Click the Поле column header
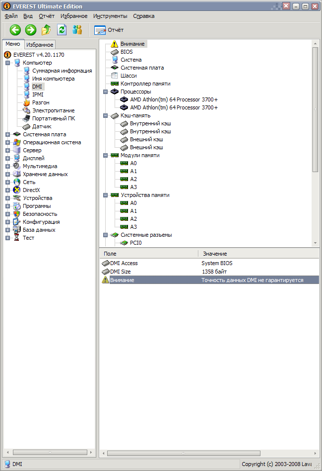Viewport: 322px width, 471px height. tap(149, 254)
